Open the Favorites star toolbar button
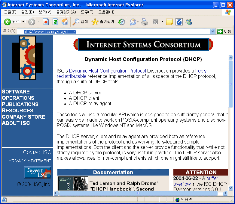Viewport: 235px width, 204px height. coord(103,22)
